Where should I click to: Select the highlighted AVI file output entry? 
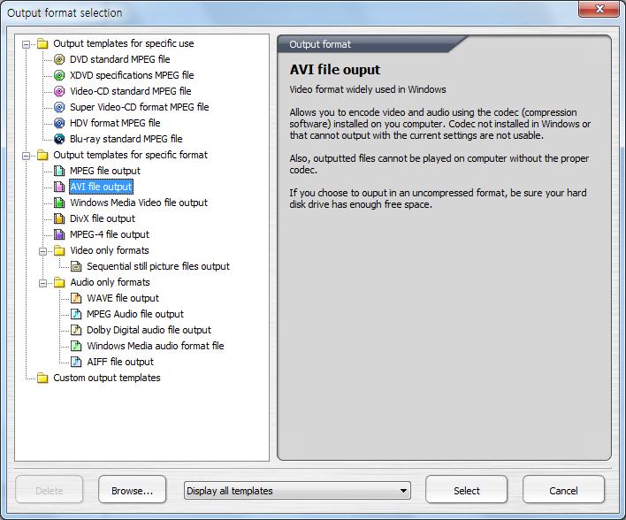[x=101, y=187]
